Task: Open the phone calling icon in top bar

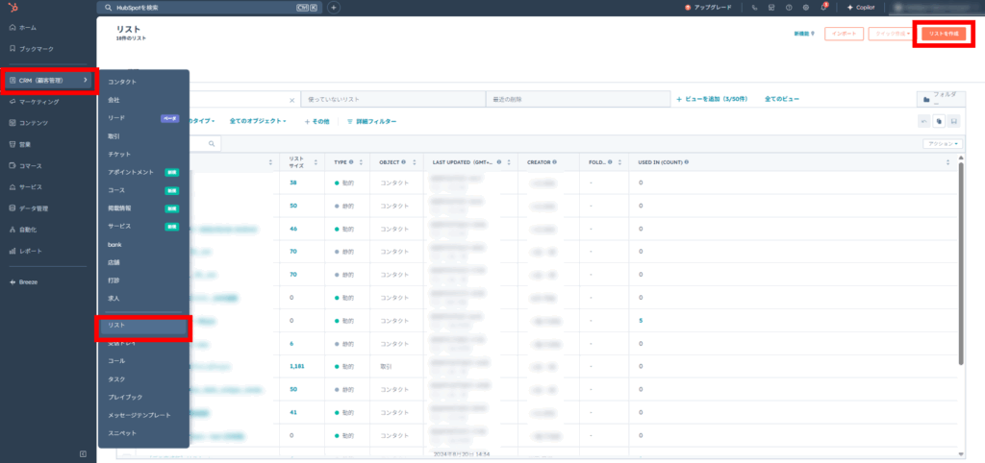Action: (x=755, y=8)
